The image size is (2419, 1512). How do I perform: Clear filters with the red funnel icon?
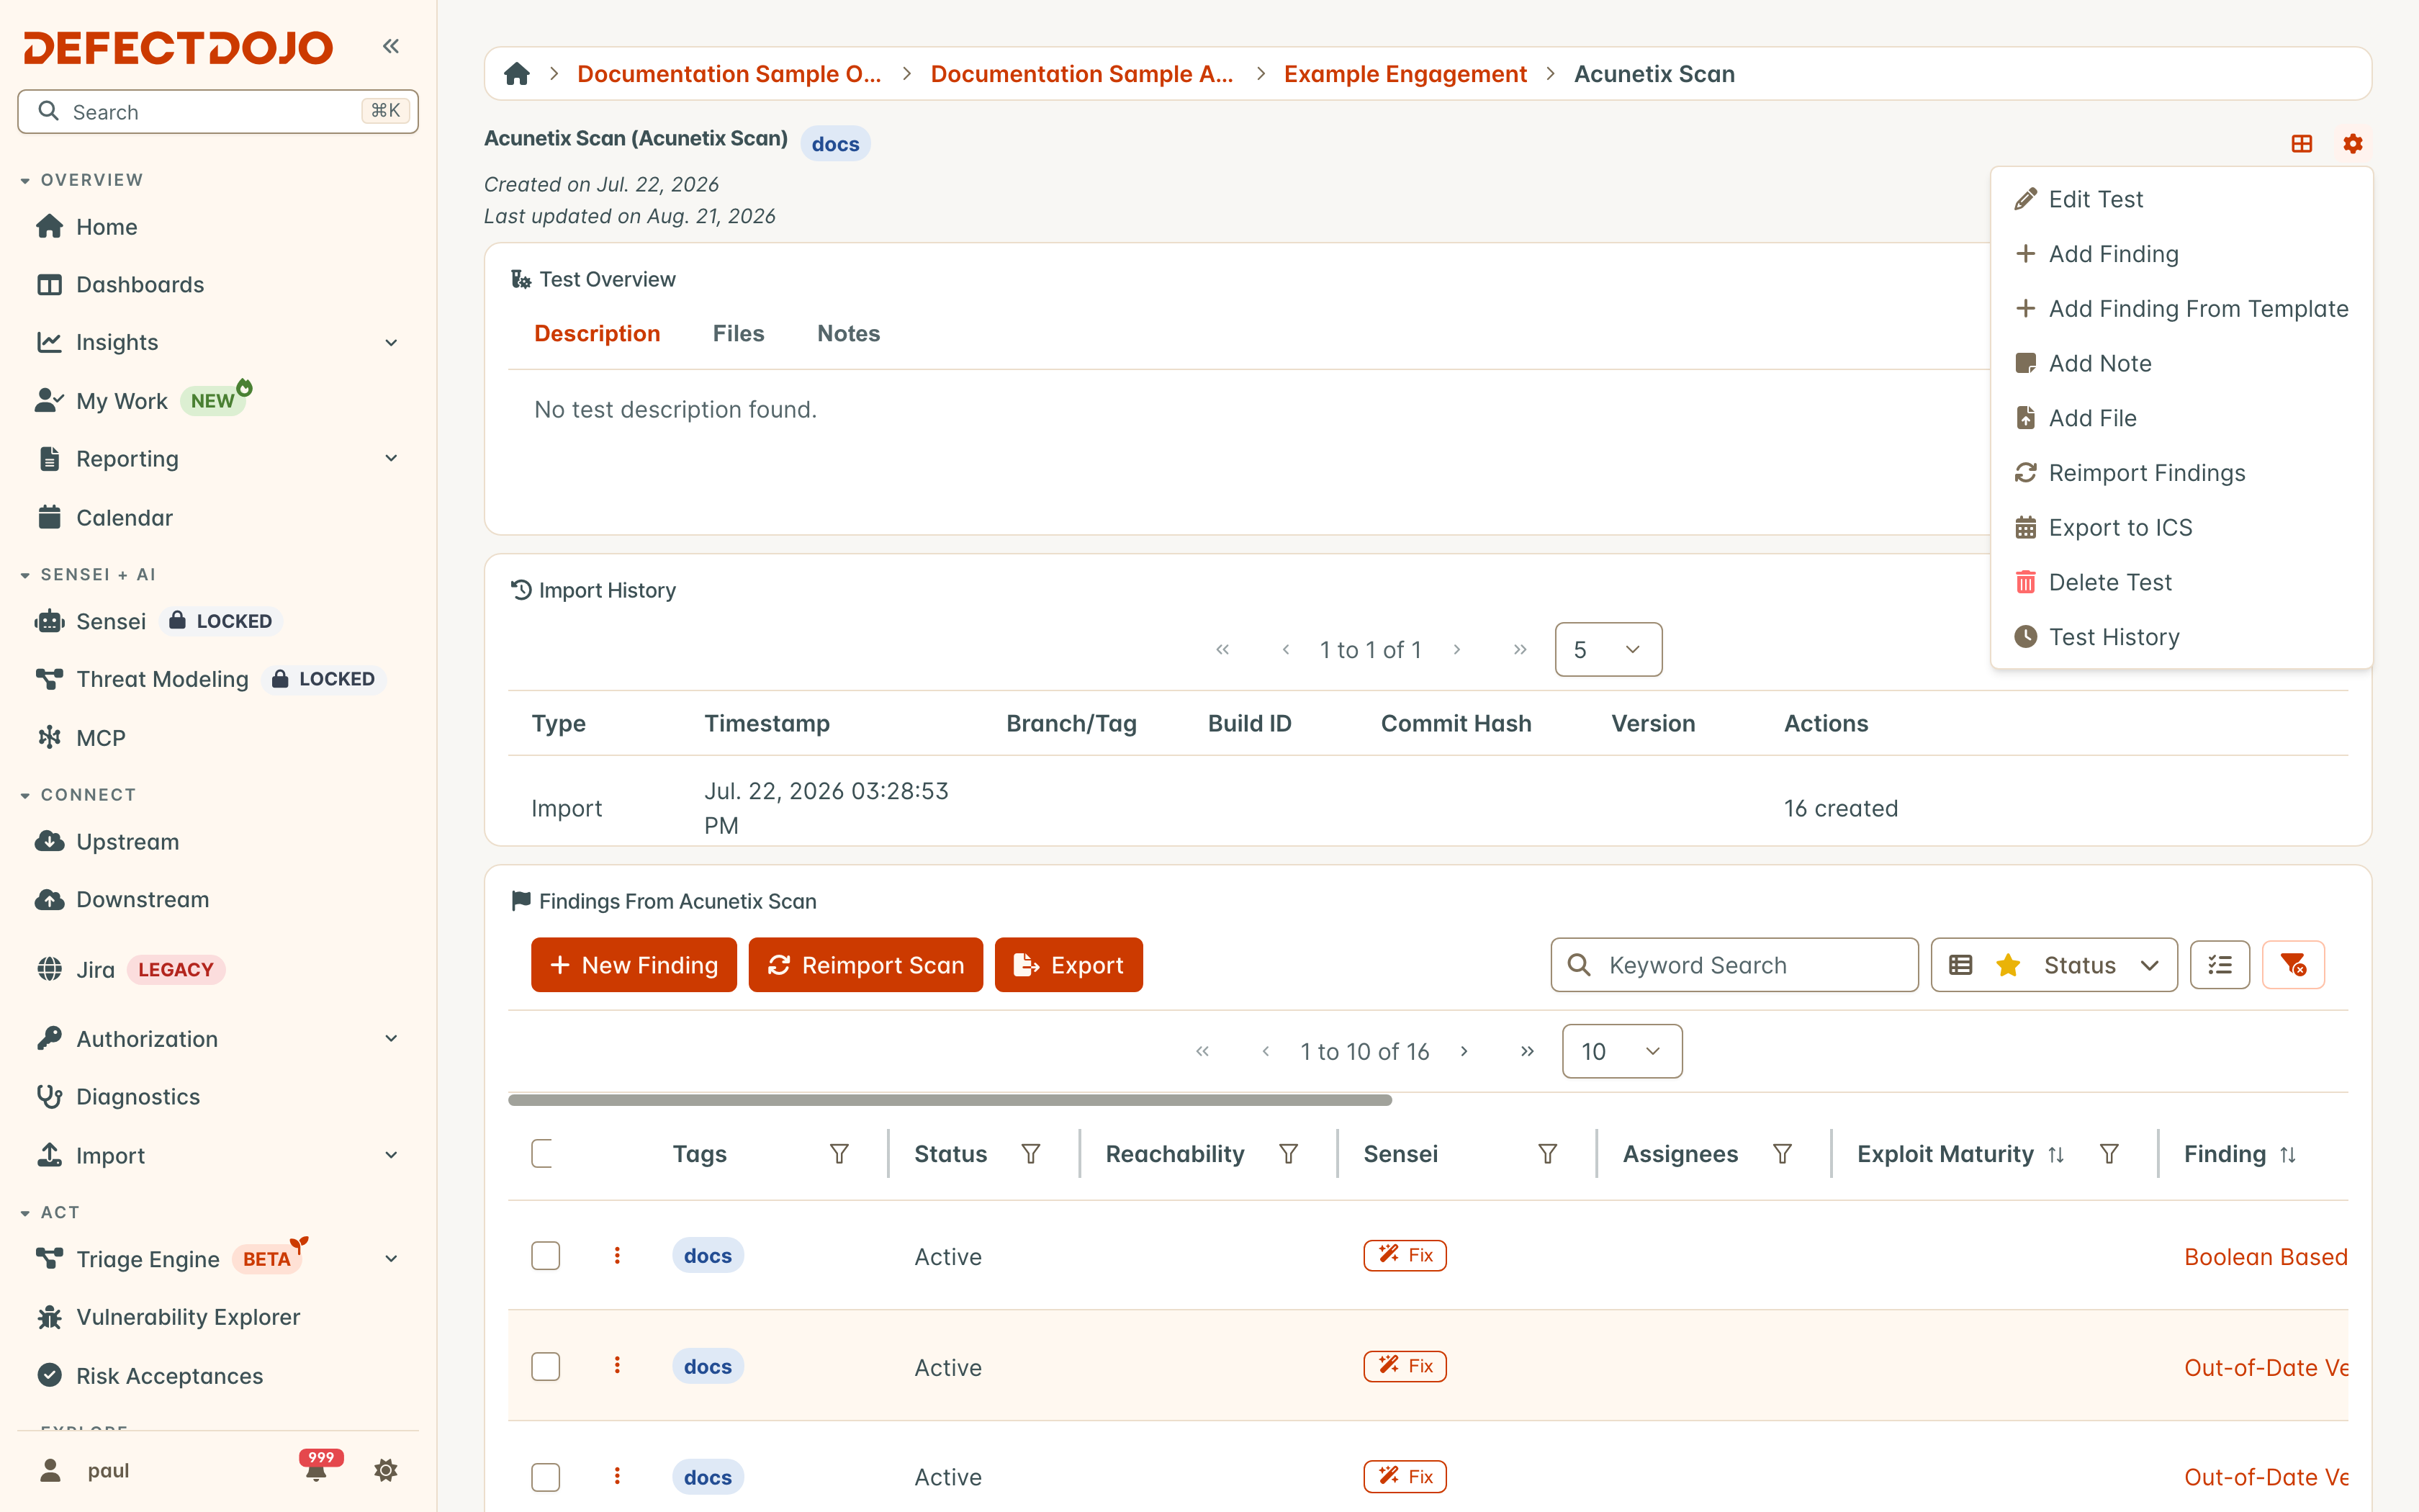[x=2293, y=965]
